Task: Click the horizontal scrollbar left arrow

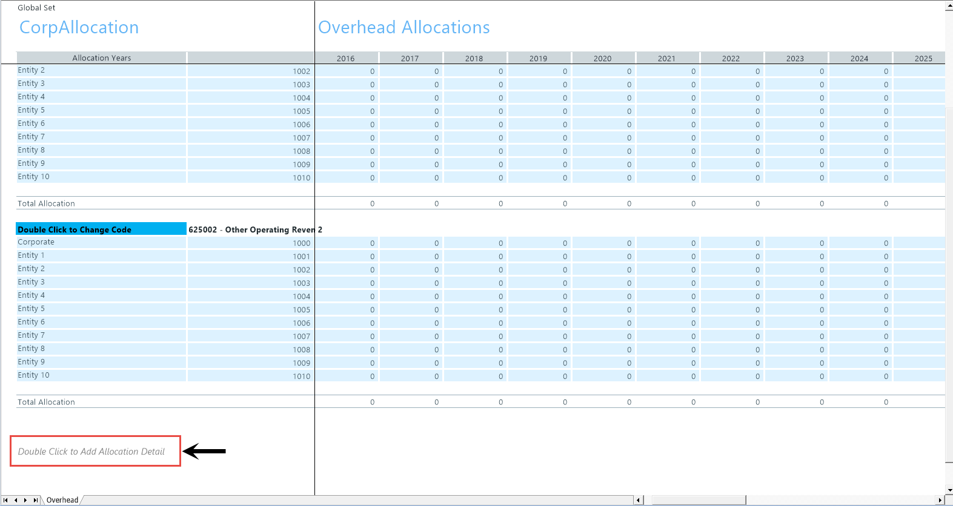Action: click(x=639, y=500)
